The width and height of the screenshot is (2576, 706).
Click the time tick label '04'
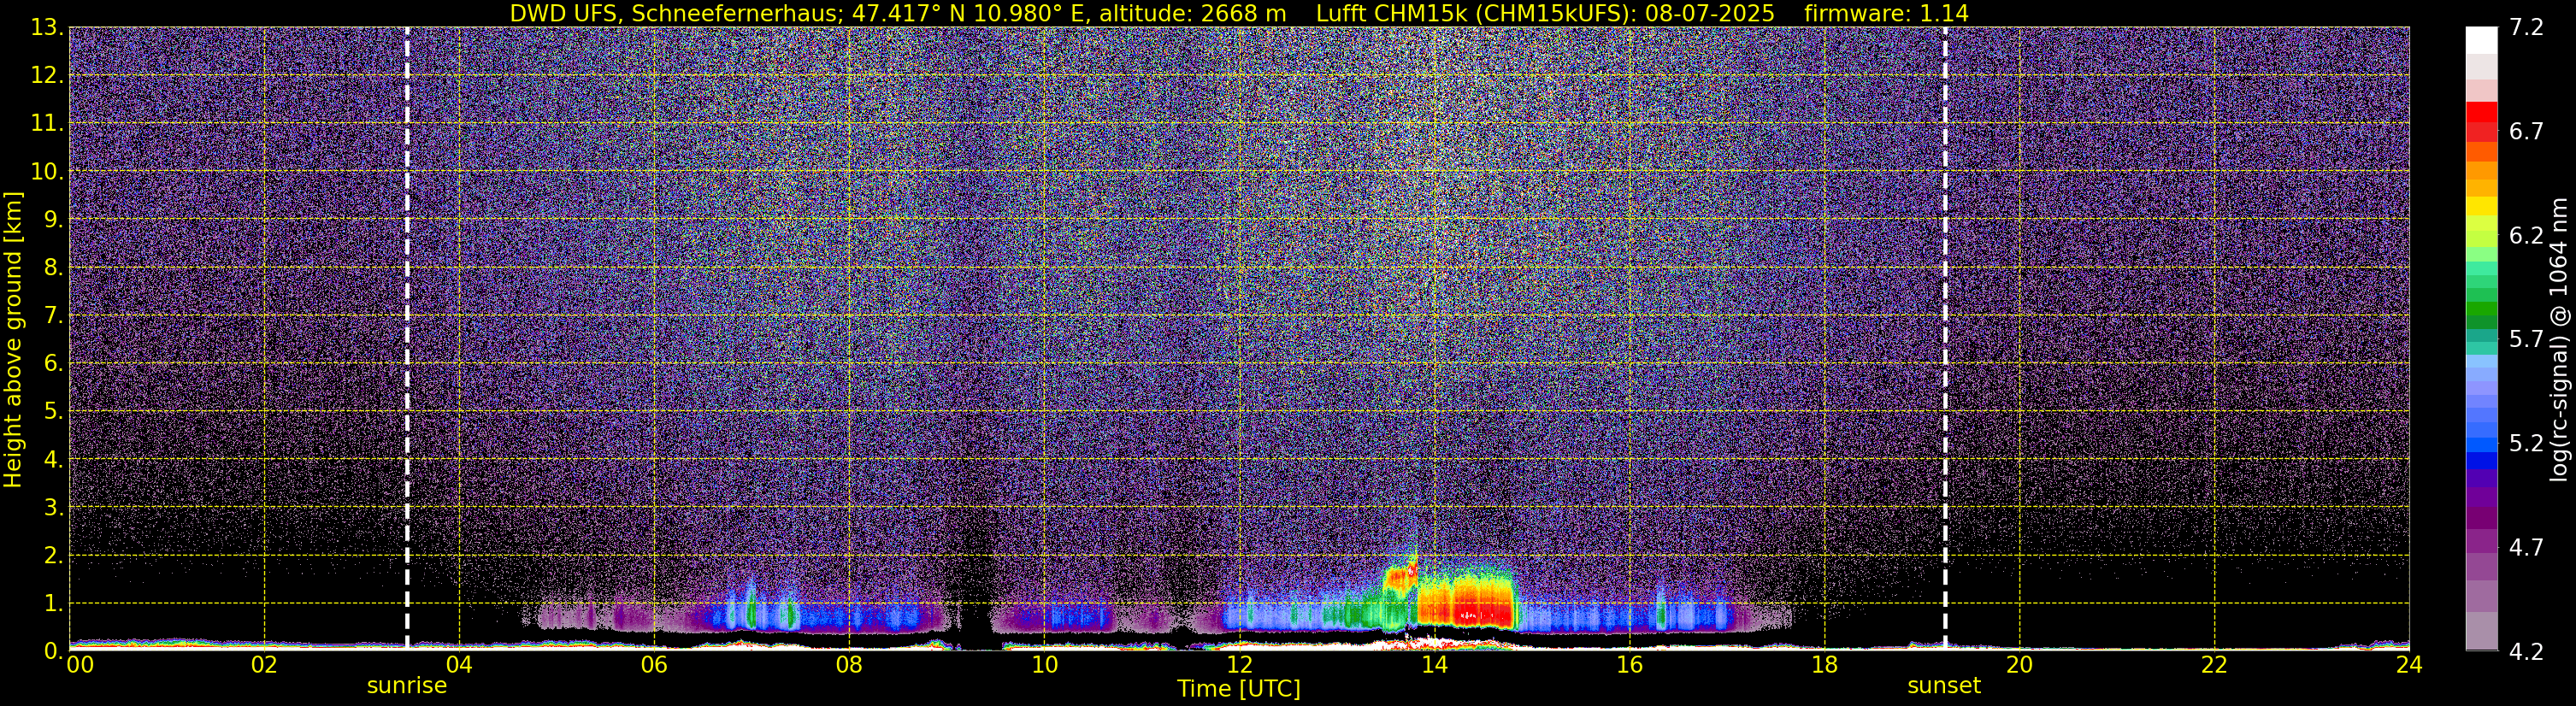click(x=459, y=665)
